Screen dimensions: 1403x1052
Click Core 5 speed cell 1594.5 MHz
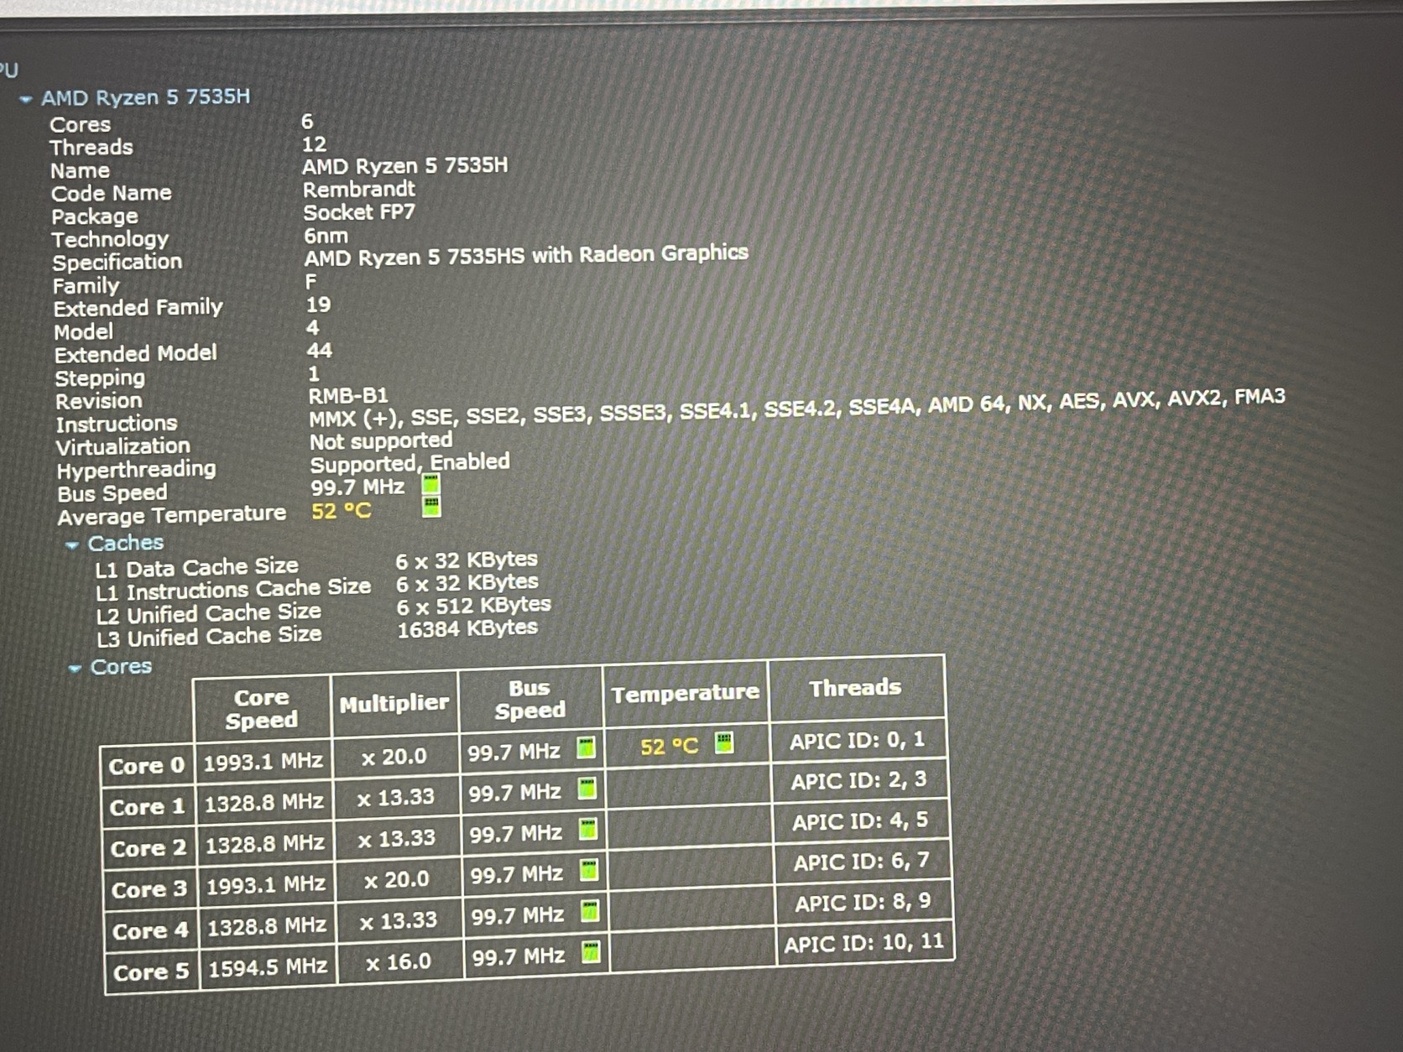pos(269,967)
